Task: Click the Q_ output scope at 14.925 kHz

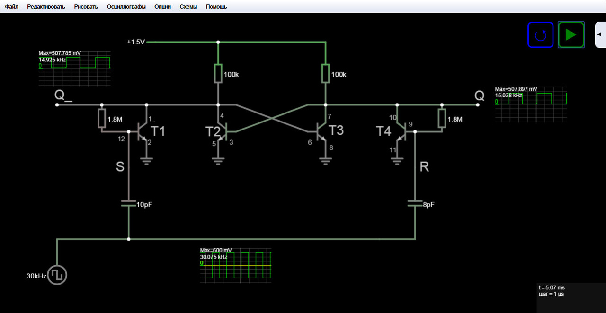Action: click(x=74, y=68)
